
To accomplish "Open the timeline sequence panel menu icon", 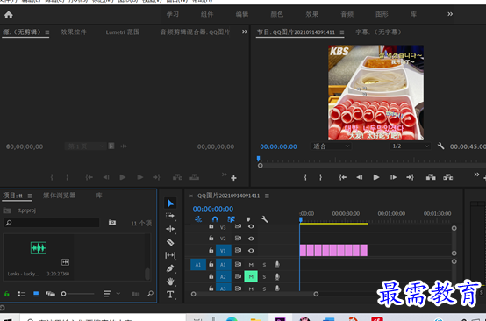I will [267, 196].
